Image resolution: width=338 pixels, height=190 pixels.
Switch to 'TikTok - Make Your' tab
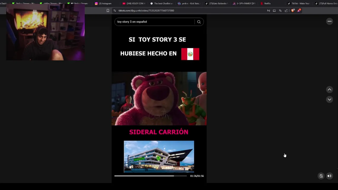[299, 3]
